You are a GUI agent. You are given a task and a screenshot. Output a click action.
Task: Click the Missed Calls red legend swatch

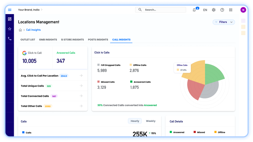click(99, 82)
